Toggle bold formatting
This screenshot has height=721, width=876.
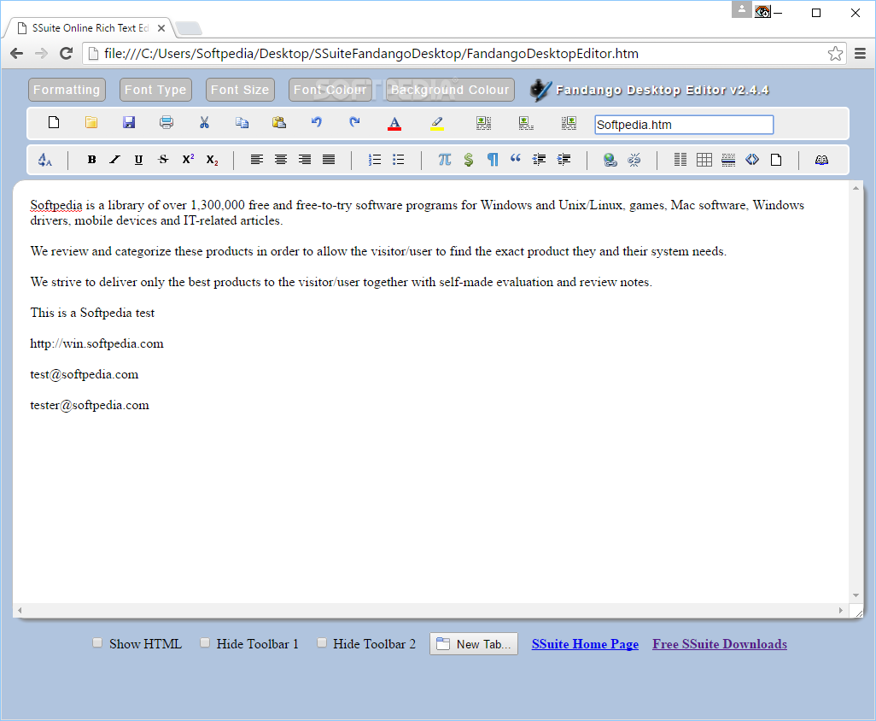pos(91,160)
